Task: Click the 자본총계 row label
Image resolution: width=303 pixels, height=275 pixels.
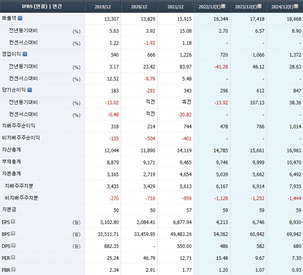Action: click(x=11, y=174)
